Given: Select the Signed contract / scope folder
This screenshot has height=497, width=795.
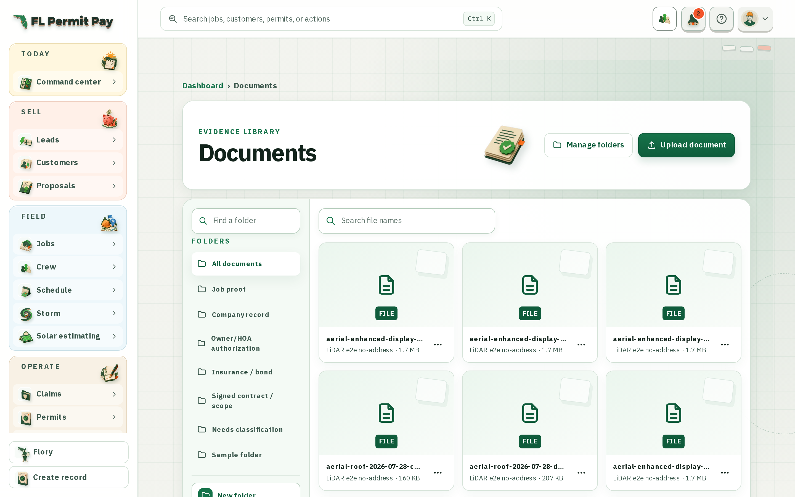Looking at the screenshot, I should point(246,401).
